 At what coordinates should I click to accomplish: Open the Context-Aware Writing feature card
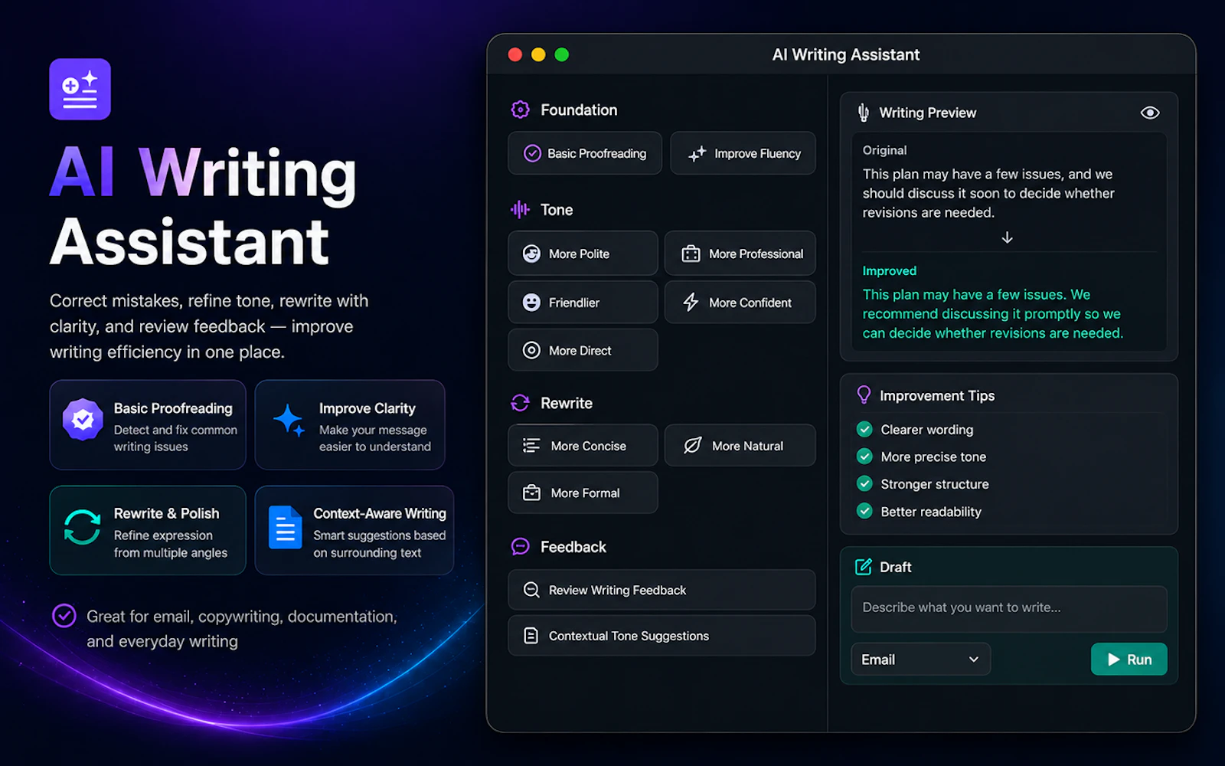coord(354,530)
